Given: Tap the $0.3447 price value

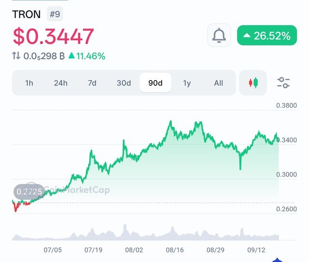Looking at the screenshot, I should coord(53,36).
